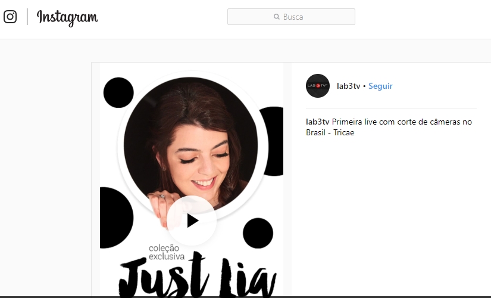Viewport: 491px width, 298px height.
Task: Click the lab3tv username in the caption
Action: pyautogui.click(x=318, y=122)
